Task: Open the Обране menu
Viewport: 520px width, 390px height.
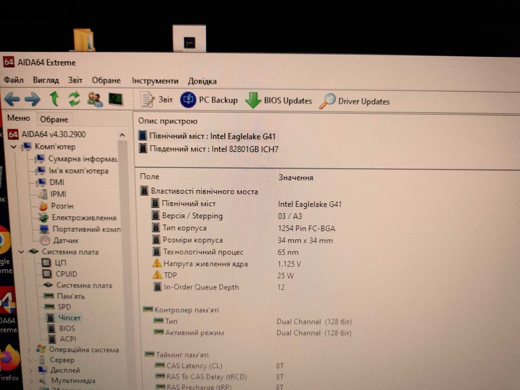Action: coord(106,81)
